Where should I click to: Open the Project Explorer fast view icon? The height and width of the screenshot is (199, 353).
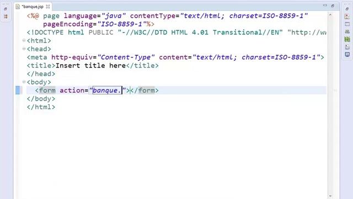(x=6, y=17)
